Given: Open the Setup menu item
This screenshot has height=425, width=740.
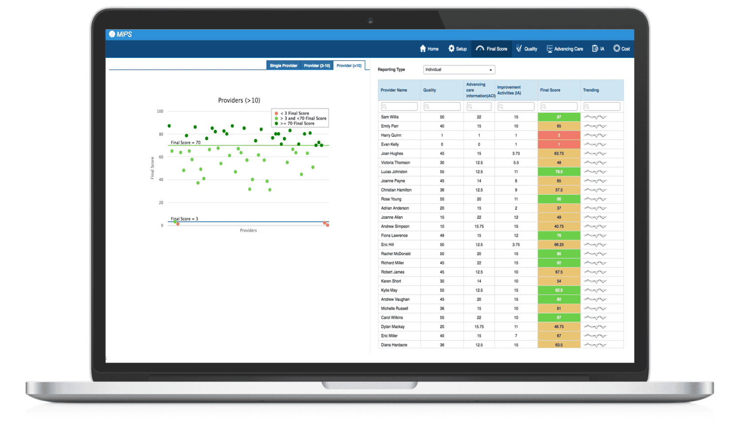Looking at the screenshot, I should click(x=457, y=49).
